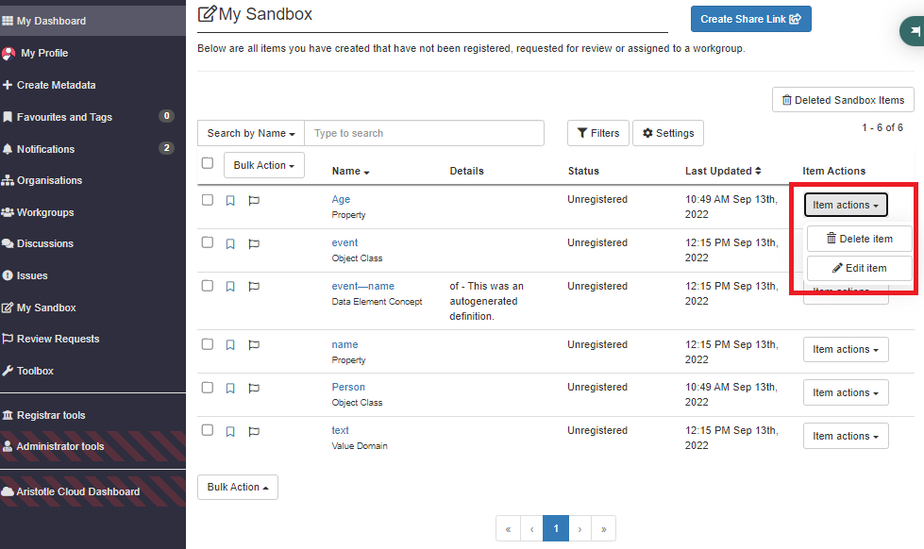Choose Edit item from the menu
The width and height of the screenshot is (924, 549).
(x=859, y=268)
